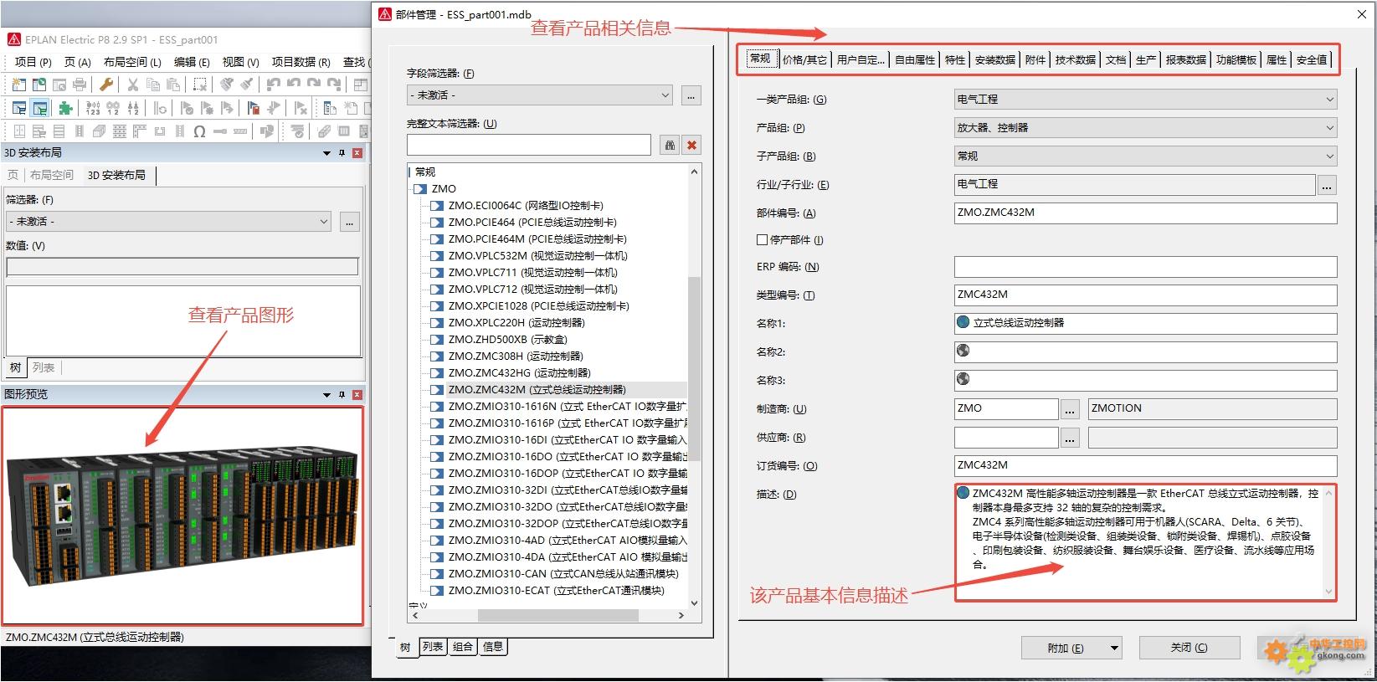Click the 关闭 button
The image size is (1377, 682).
coord(1189,648)
